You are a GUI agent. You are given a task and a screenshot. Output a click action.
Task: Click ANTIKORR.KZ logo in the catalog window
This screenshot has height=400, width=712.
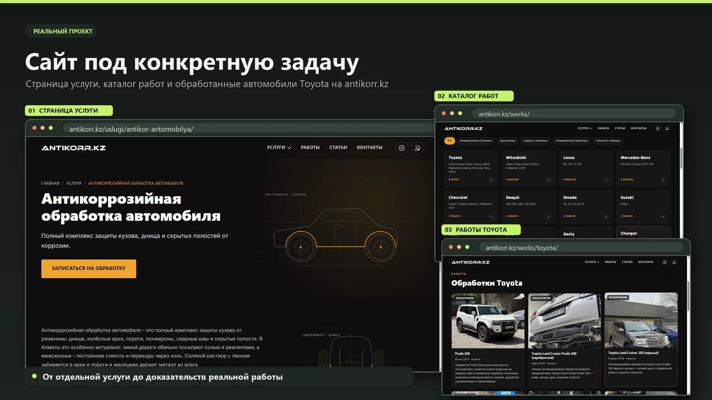(463, 128)
